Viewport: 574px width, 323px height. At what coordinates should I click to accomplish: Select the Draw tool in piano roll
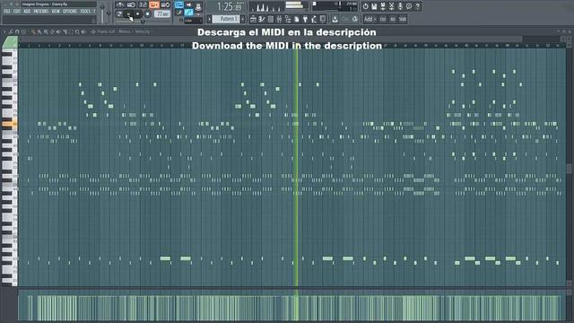(x=33, y=32)
